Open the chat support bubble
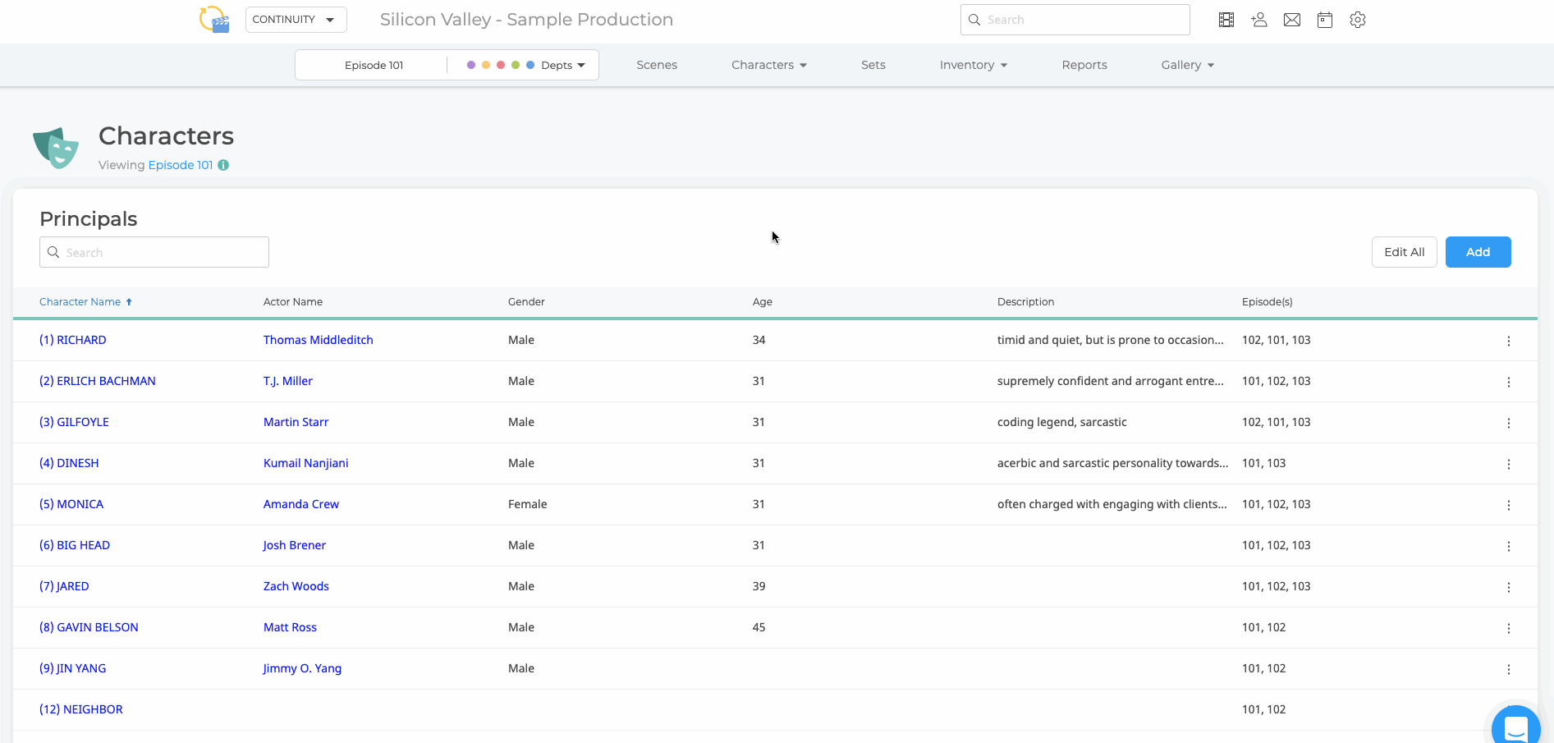 (1515, 726)
